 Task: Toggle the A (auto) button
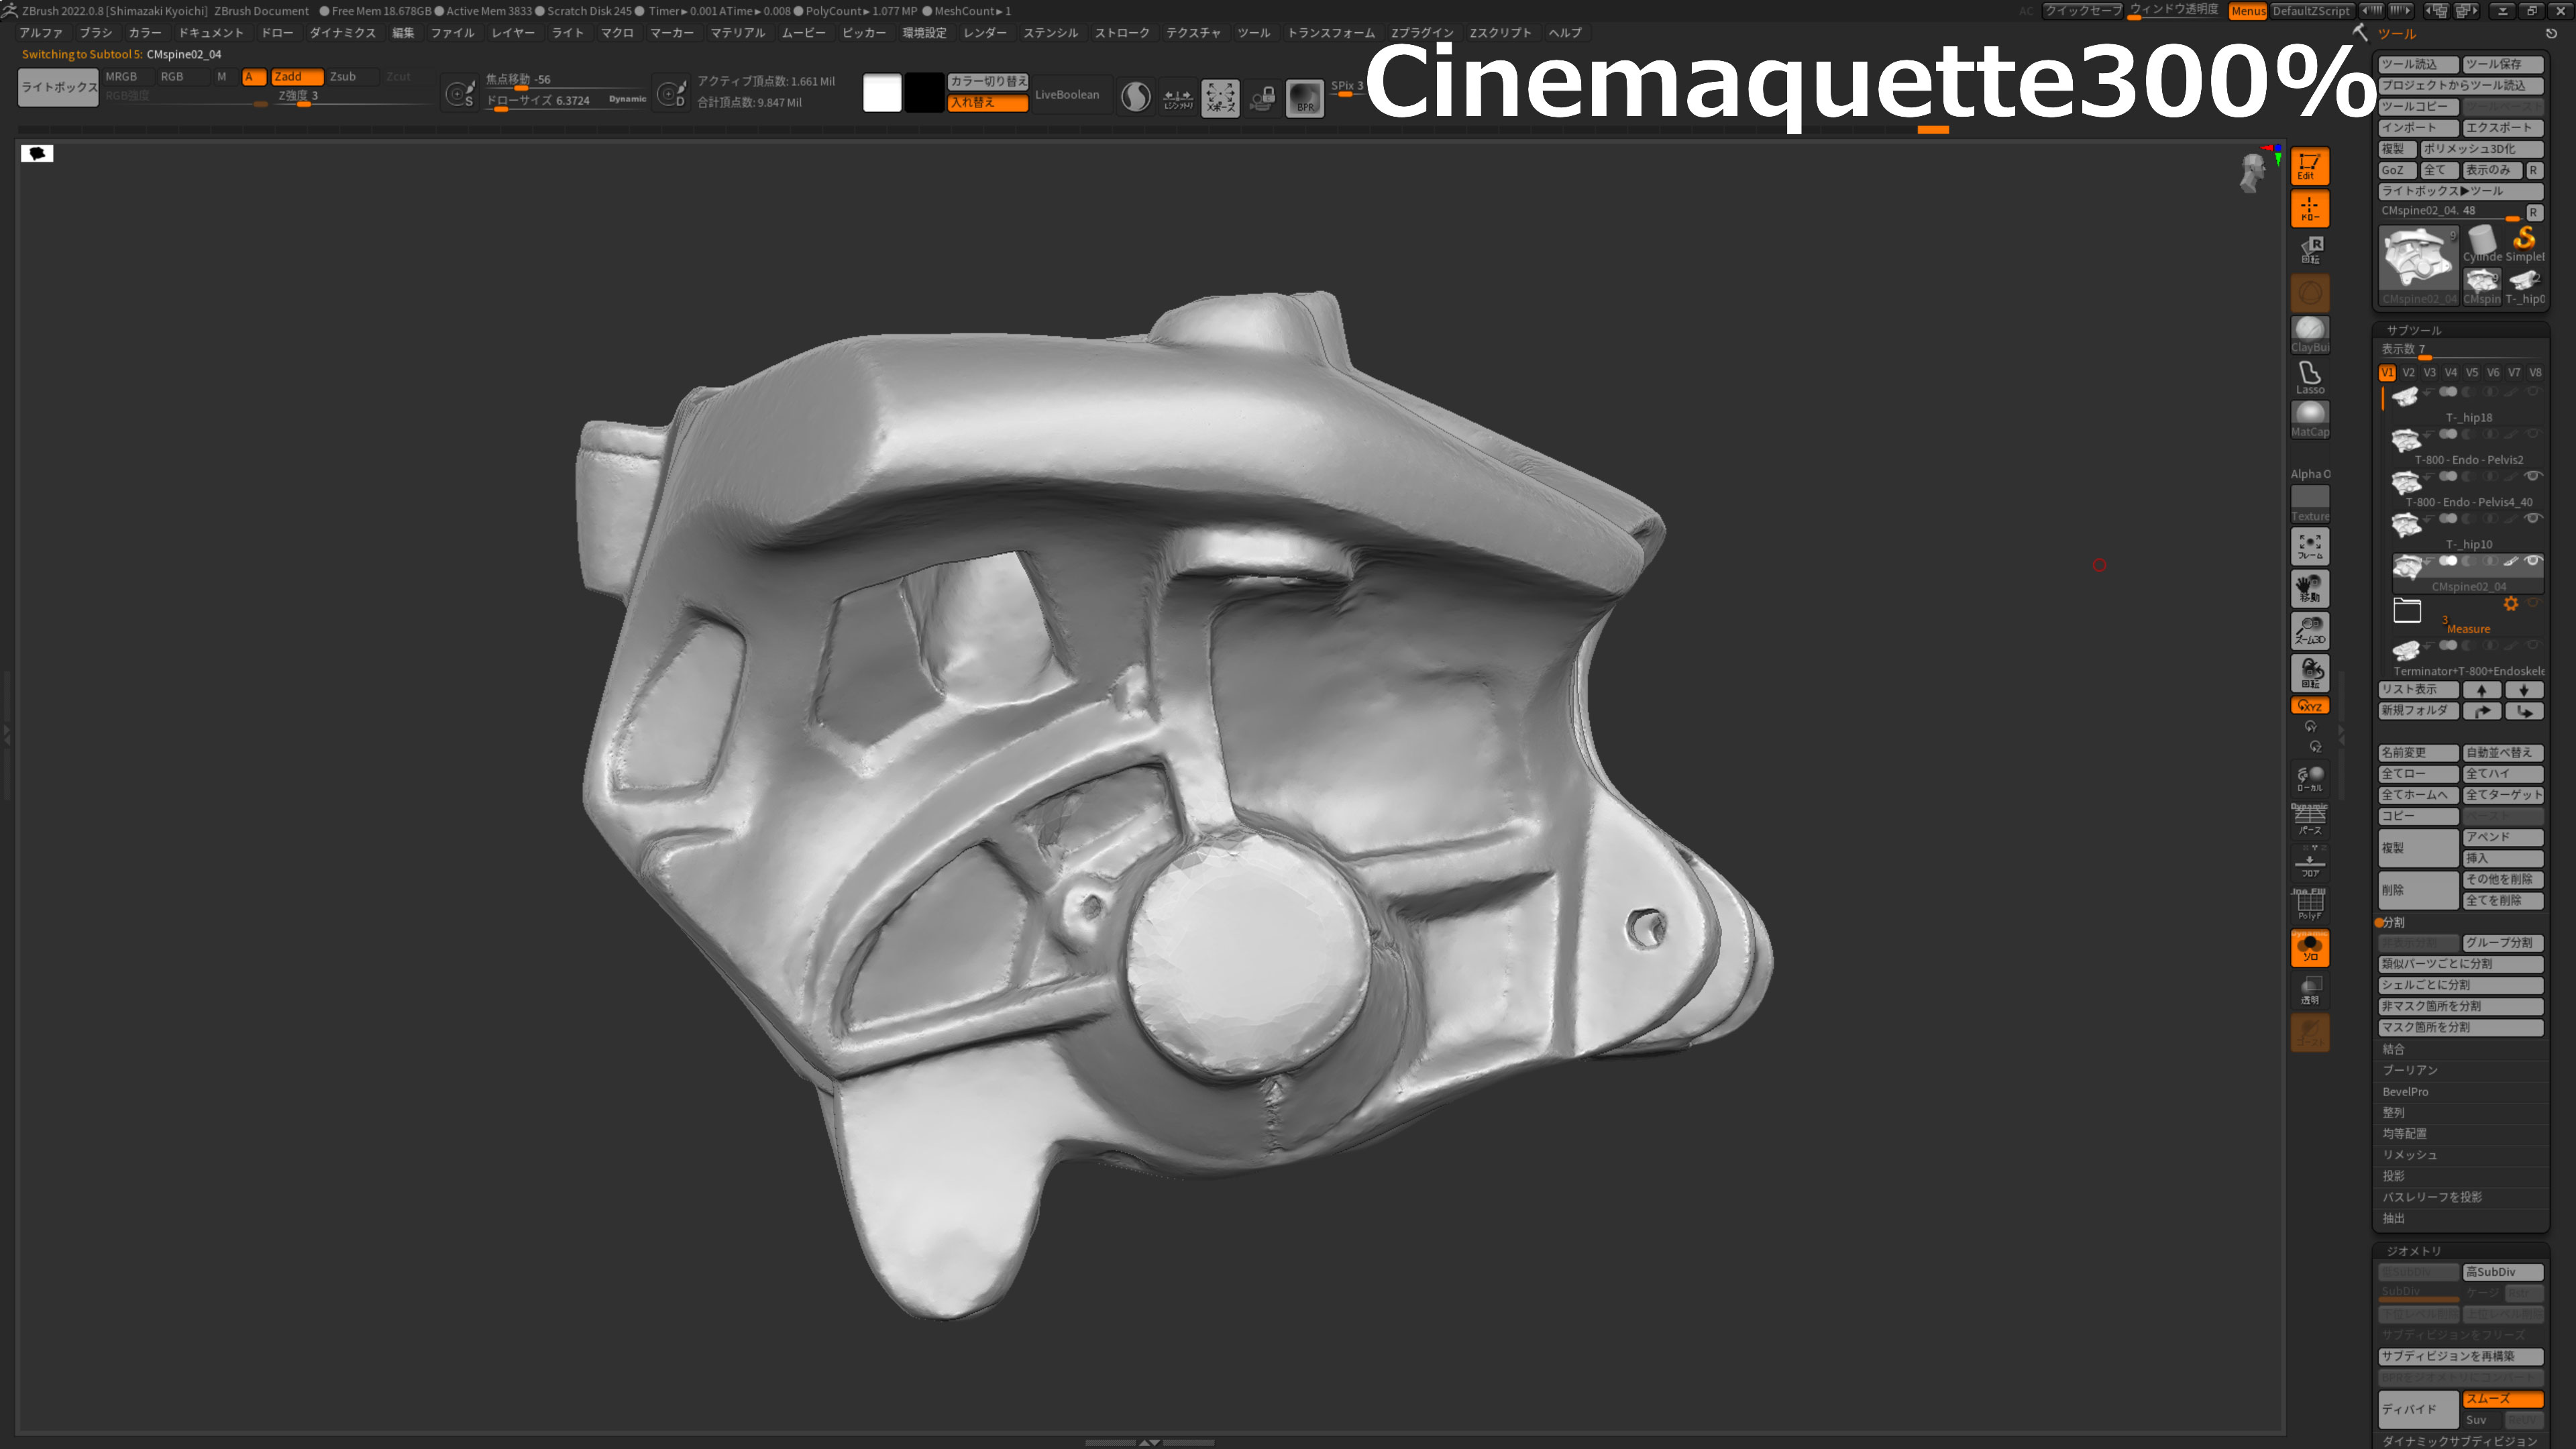[253, 76]
